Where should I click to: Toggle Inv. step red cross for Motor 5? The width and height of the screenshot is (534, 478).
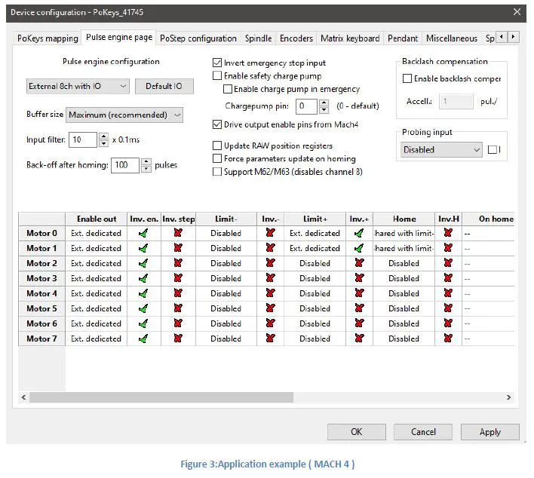point(178,308)
